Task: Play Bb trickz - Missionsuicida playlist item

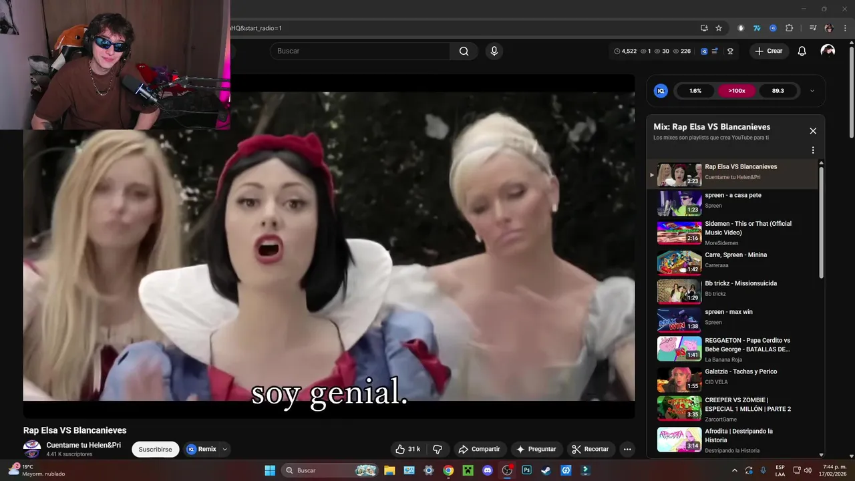Action: (733, 291)
